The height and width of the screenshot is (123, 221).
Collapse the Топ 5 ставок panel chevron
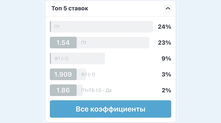point(168,8)
